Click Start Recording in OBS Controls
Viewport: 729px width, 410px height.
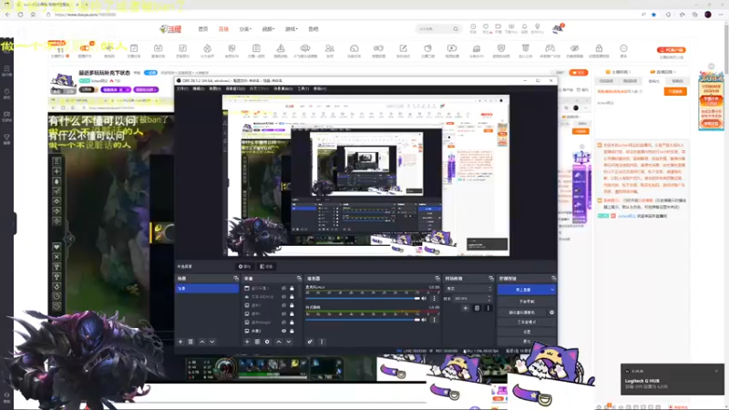click(x=527, y=302)
